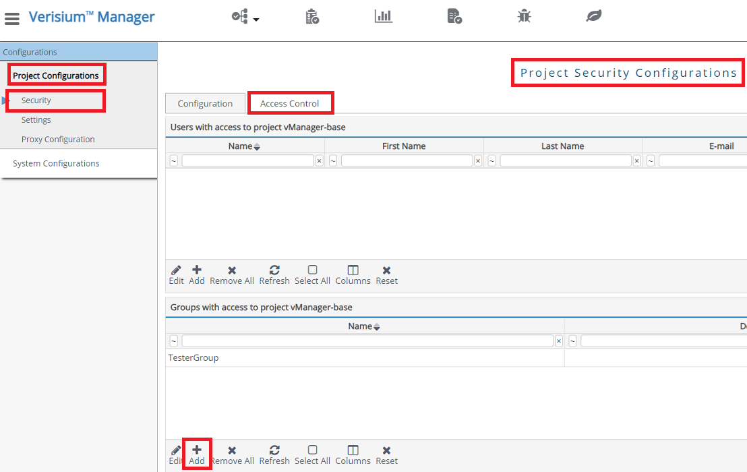Sort Users table by Name column arrow
Image resolution: width=747 pixels, height=472 pixels.
click(x=257, y=147)
